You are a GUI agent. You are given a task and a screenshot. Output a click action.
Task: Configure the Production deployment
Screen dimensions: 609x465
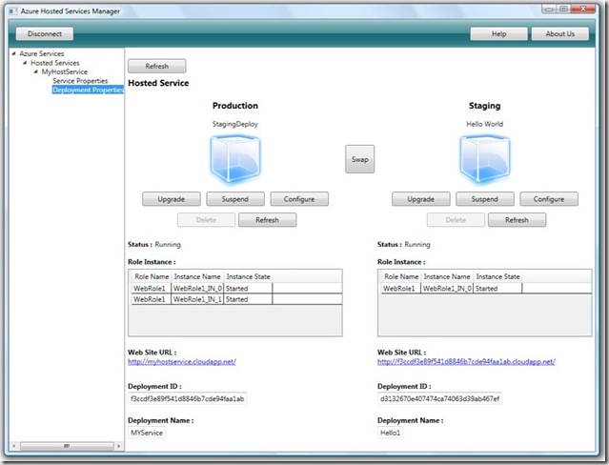299,199
